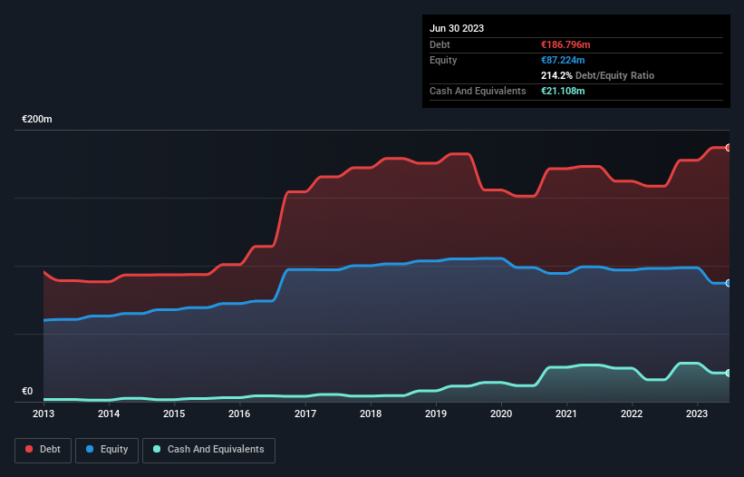The height and width of the screenshot is (477, 744).
Task: Click the blue Equity legend dot
Action: (x=90, y=449)
